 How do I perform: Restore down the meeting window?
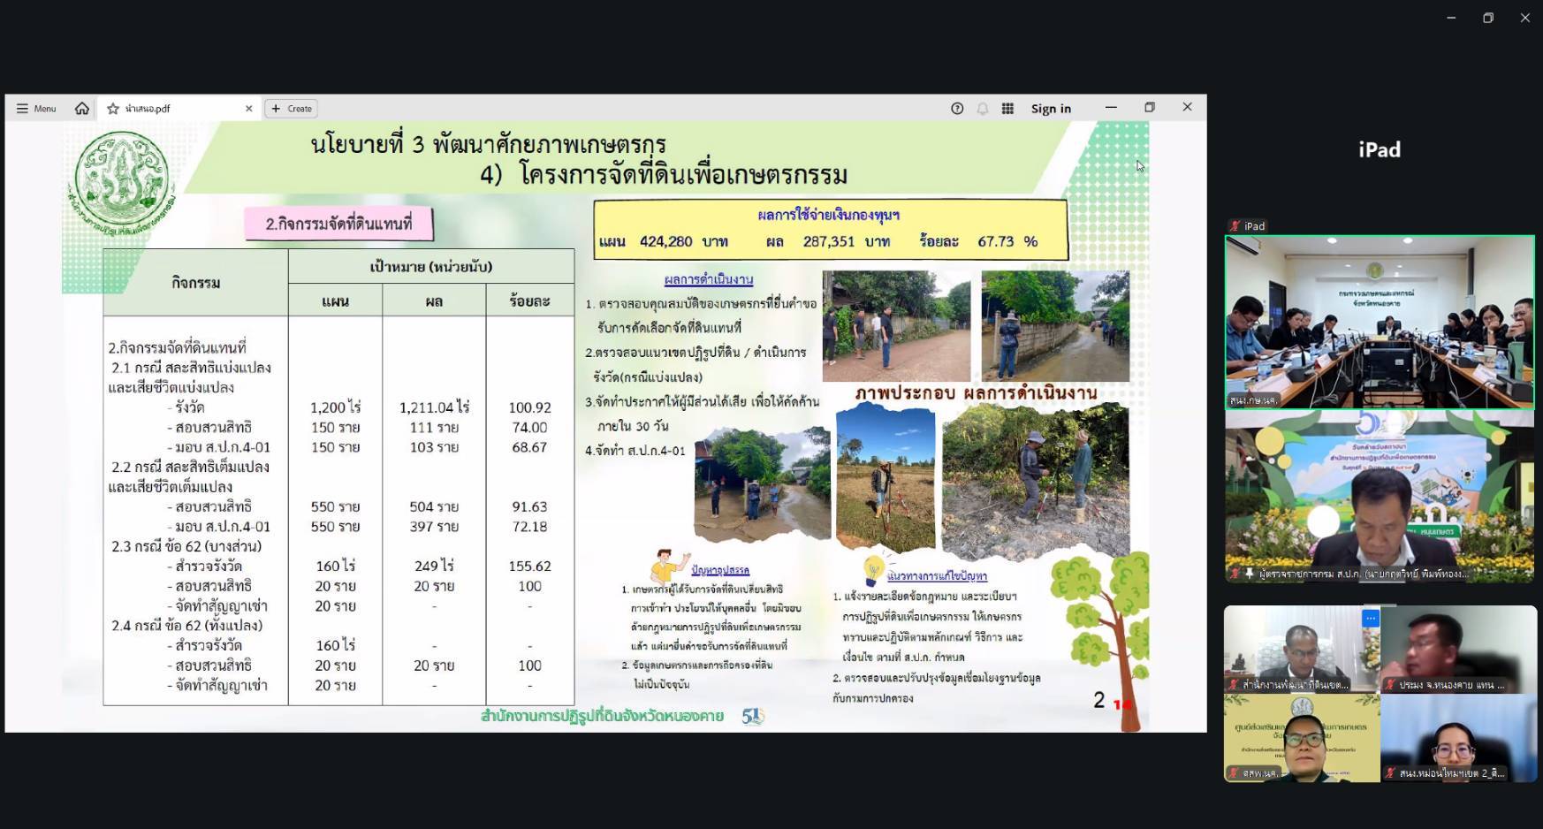tap(1488, 18)
